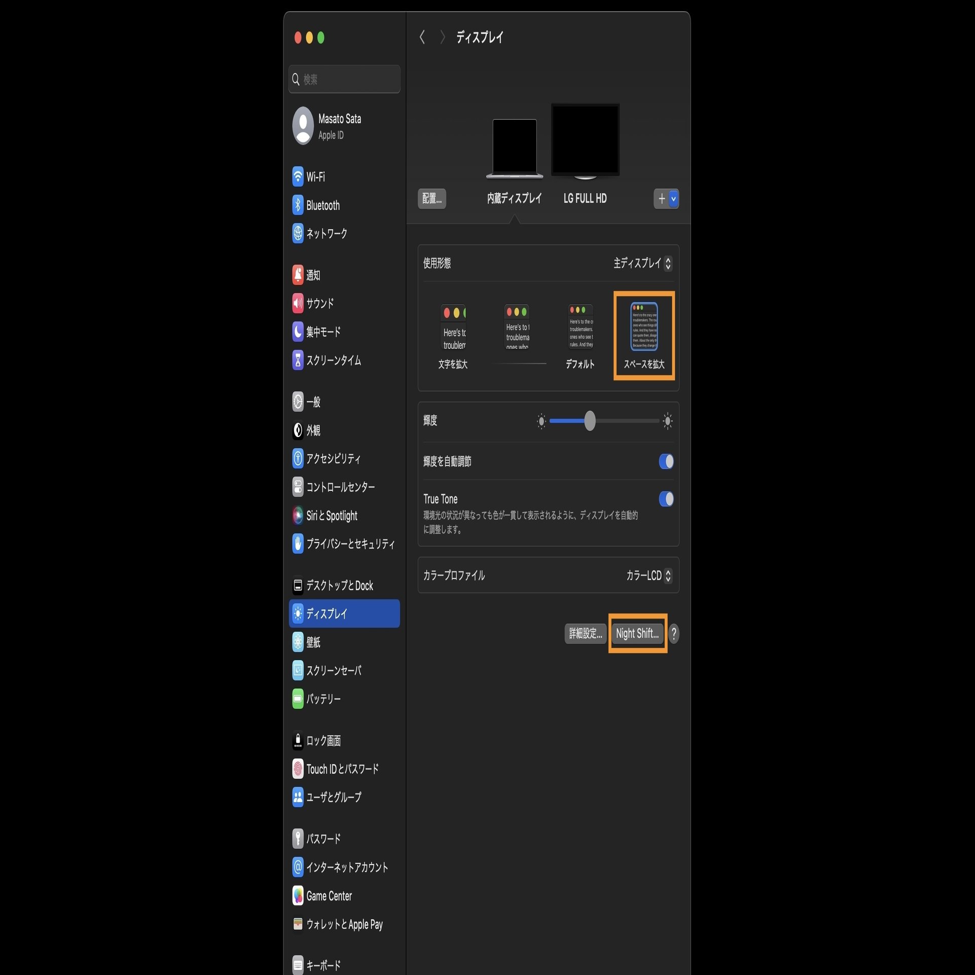Expand the add display plus dropdown
Image resolution: width=975 pixels, height=975 pixels.
[673, 199]
